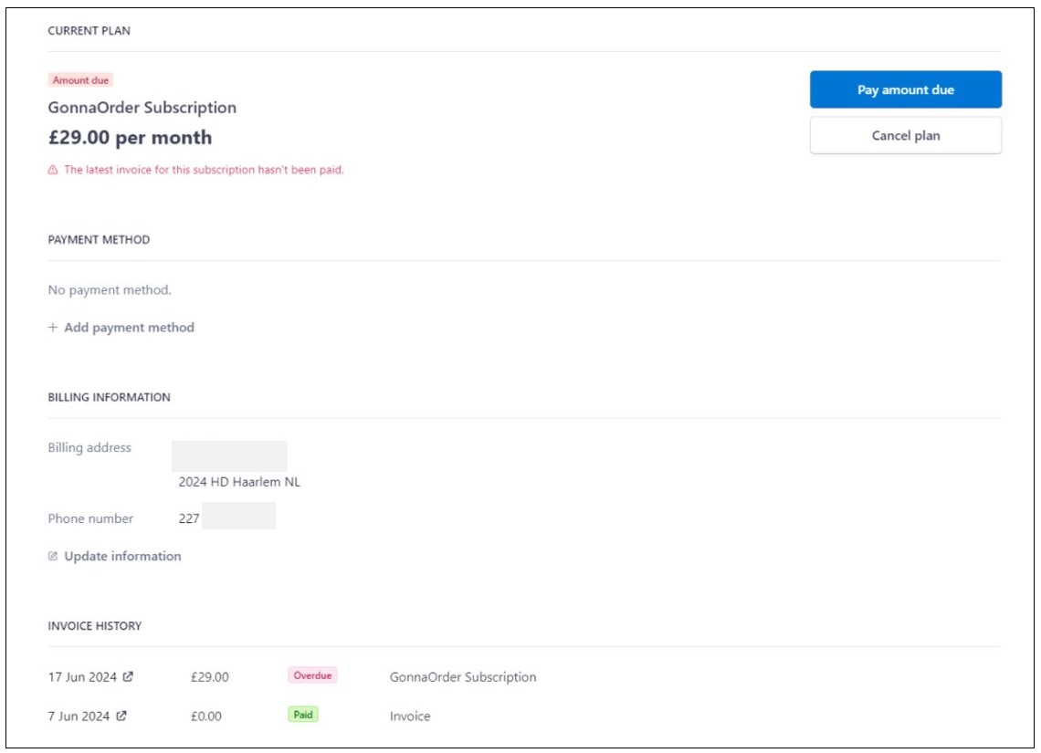This screenshot has height=753, width=1041.
Task: Click the Invoice description in 7 Jun row
Action: [x=410, y=716]
